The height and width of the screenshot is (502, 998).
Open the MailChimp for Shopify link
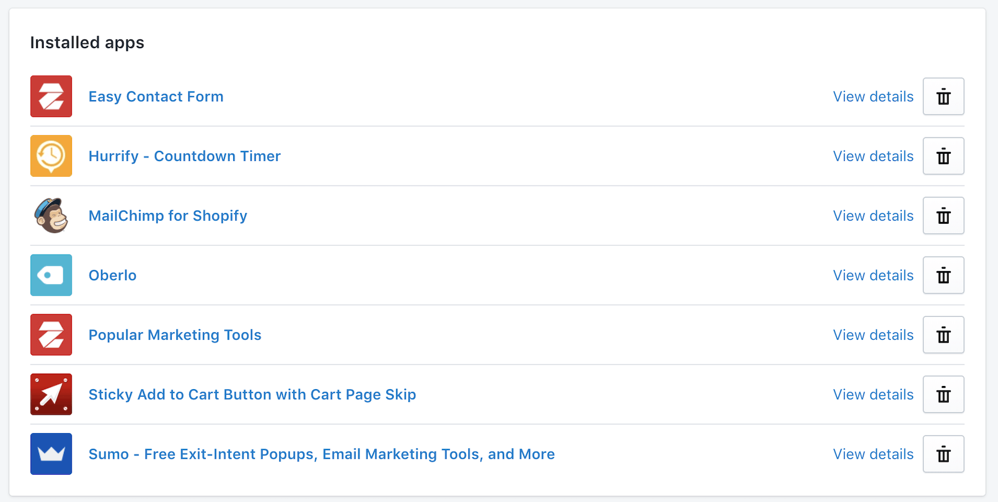(x=168, y=216)
